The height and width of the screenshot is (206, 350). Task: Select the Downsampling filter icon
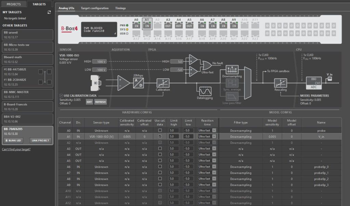click(232, 69)
